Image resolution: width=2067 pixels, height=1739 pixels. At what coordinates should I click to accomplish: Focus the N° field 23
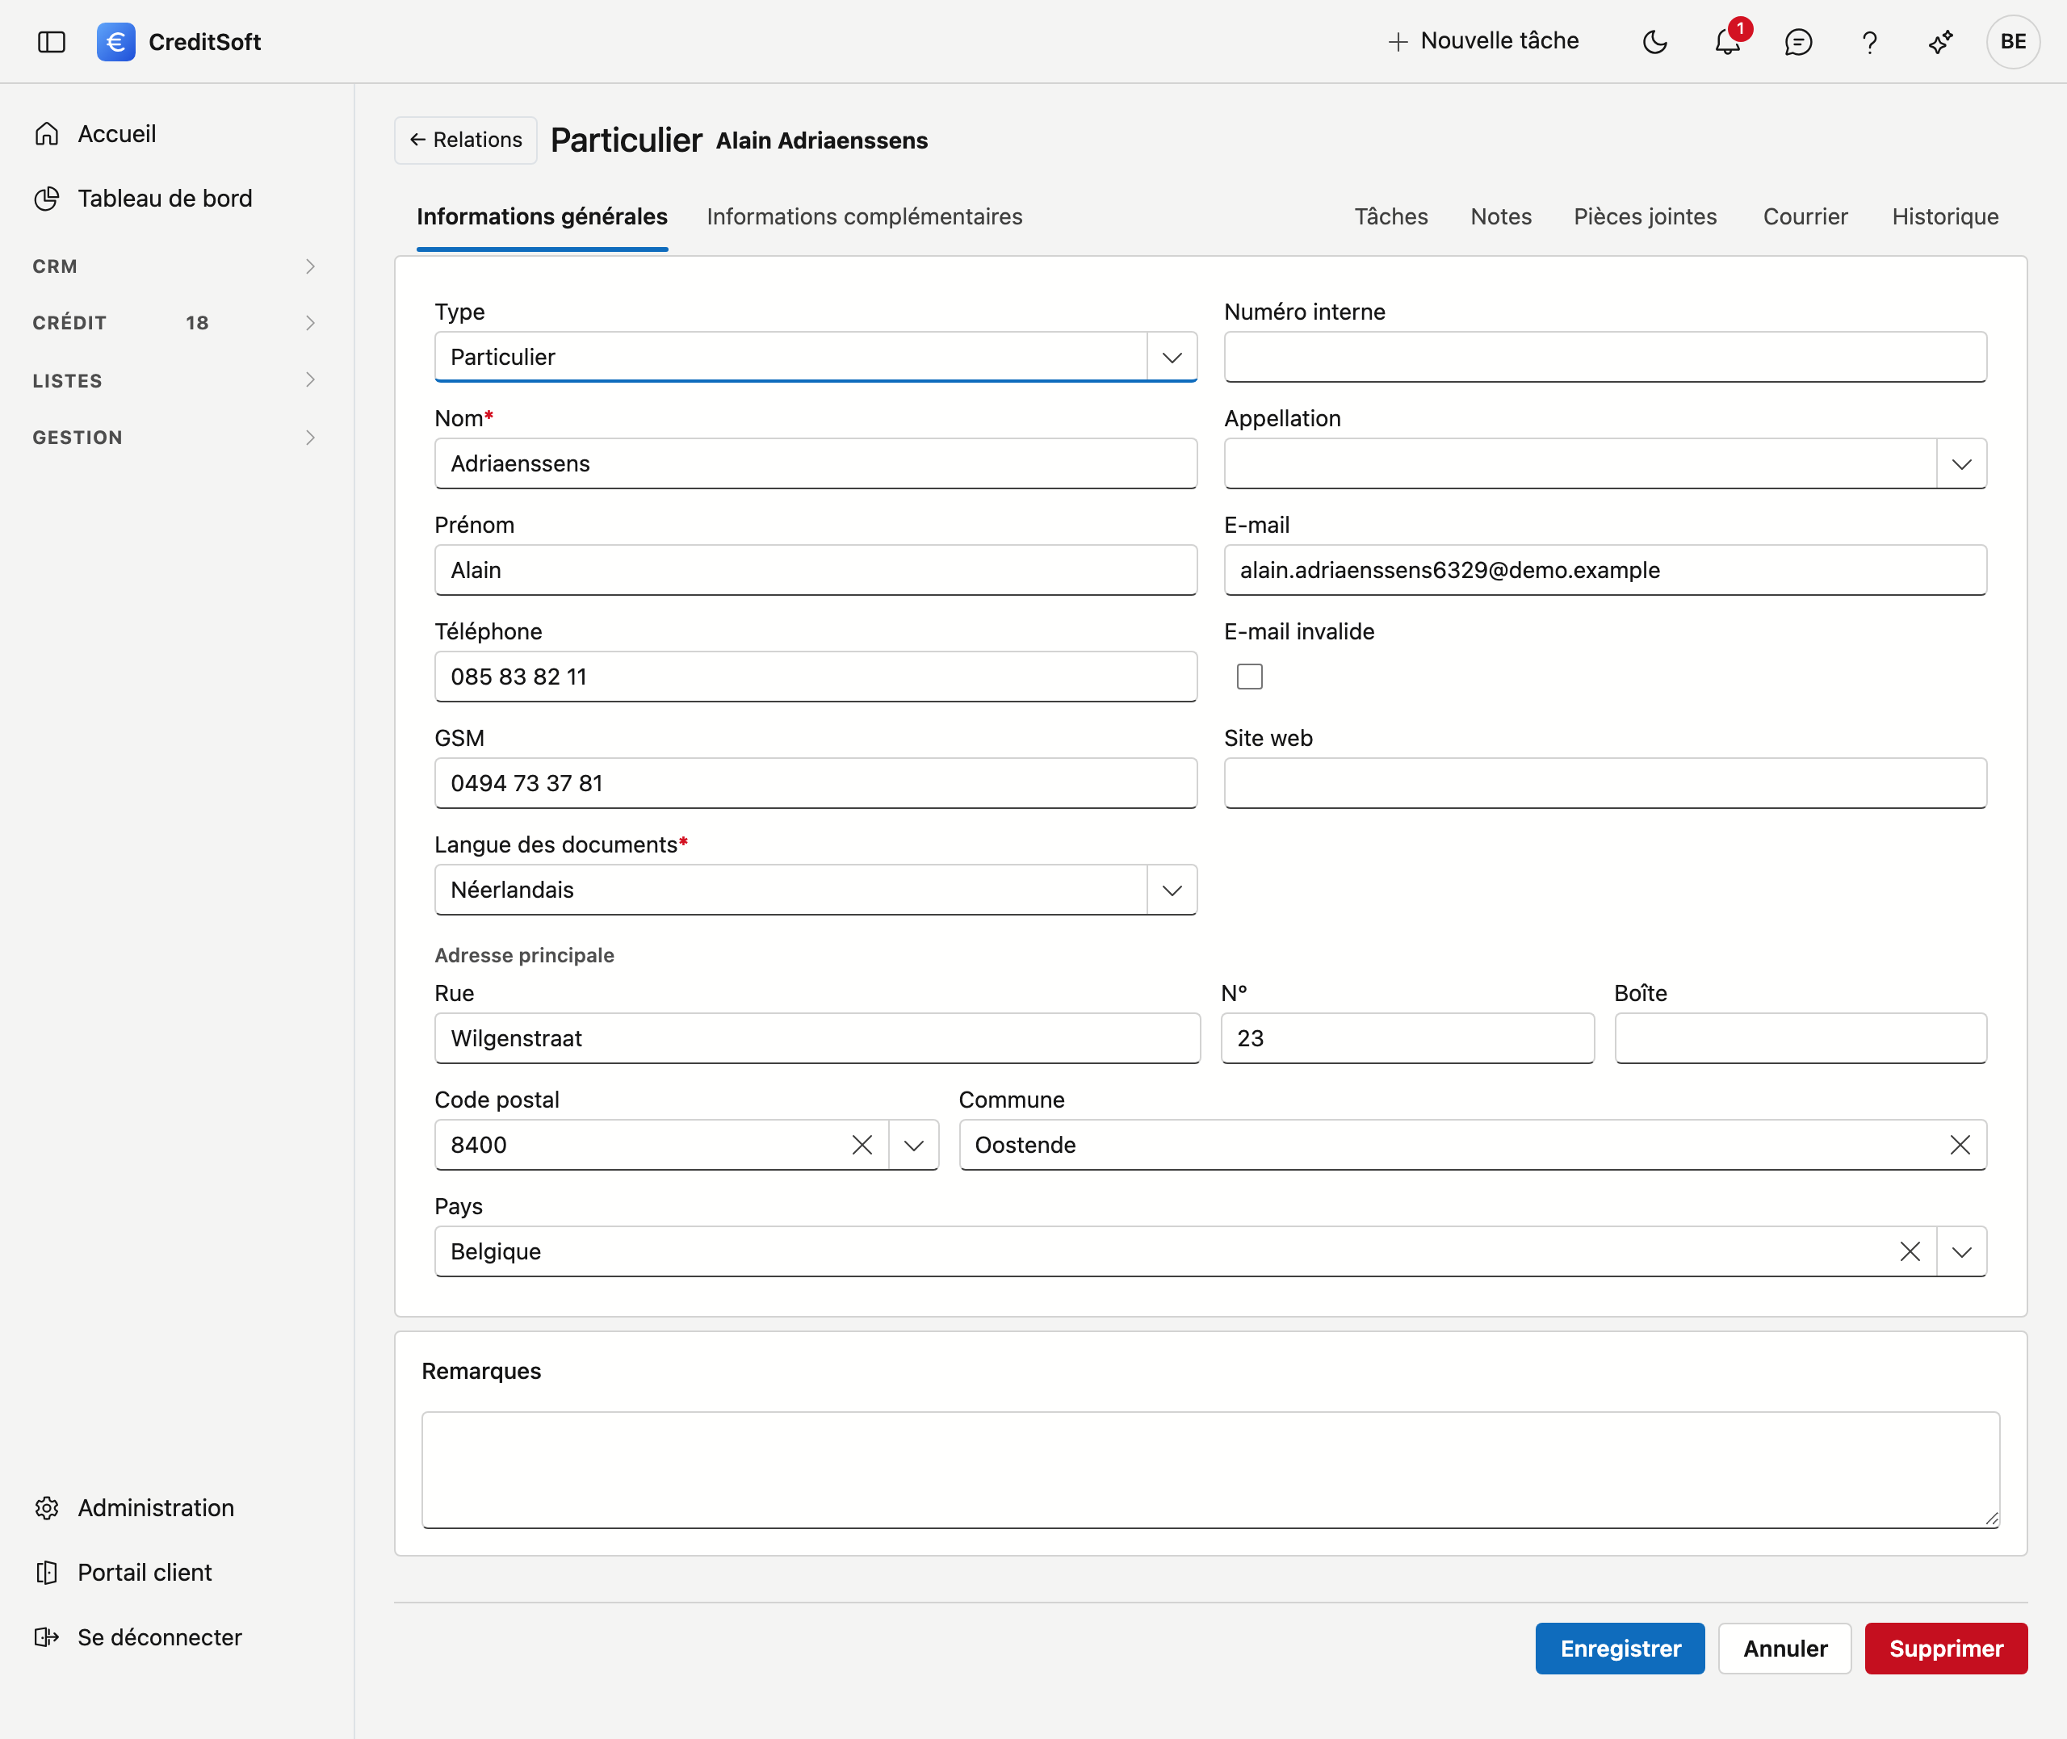[1407, 1038]
